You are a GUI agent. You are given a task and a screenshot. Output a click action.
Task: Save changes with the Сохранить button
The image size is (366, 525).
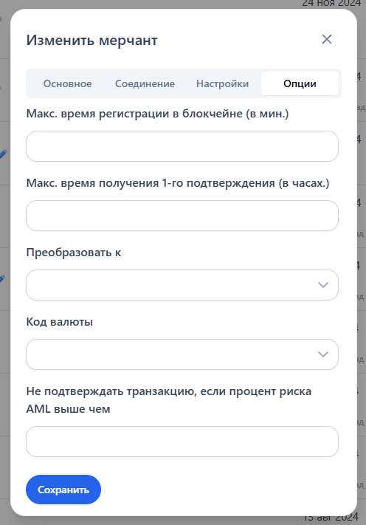63,490
